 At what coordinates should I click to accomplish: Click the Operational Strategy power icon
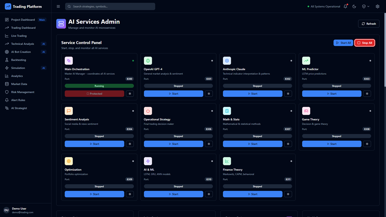click(148, 111)
